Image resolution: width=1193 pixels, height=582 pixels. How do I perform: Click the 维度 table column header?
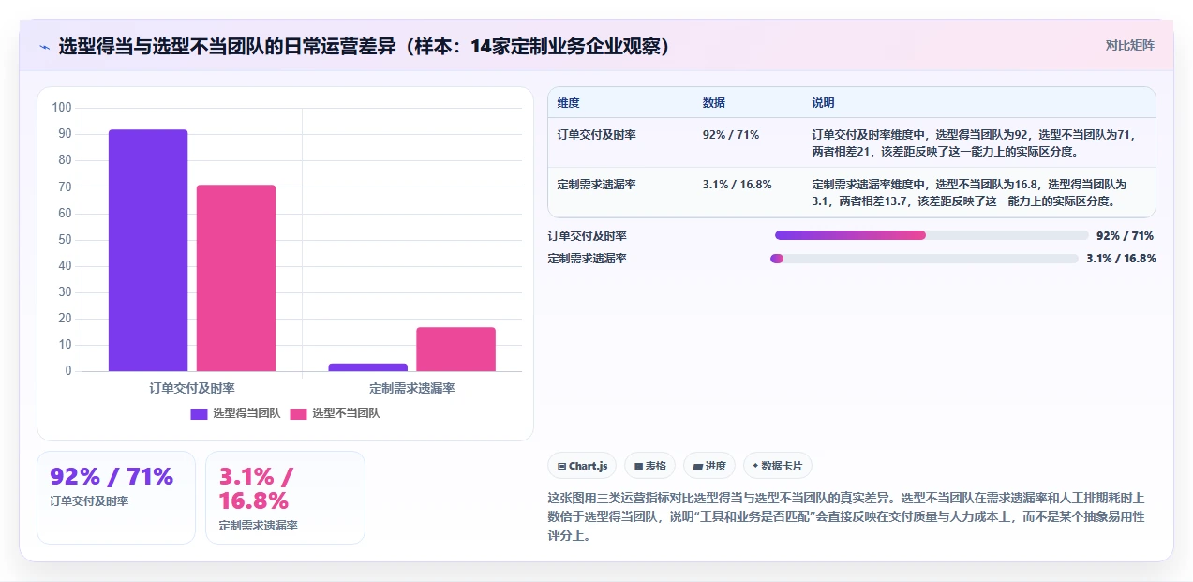point(568,103)
